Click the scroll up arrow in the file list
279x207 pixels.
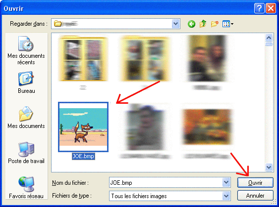(269, 38)
